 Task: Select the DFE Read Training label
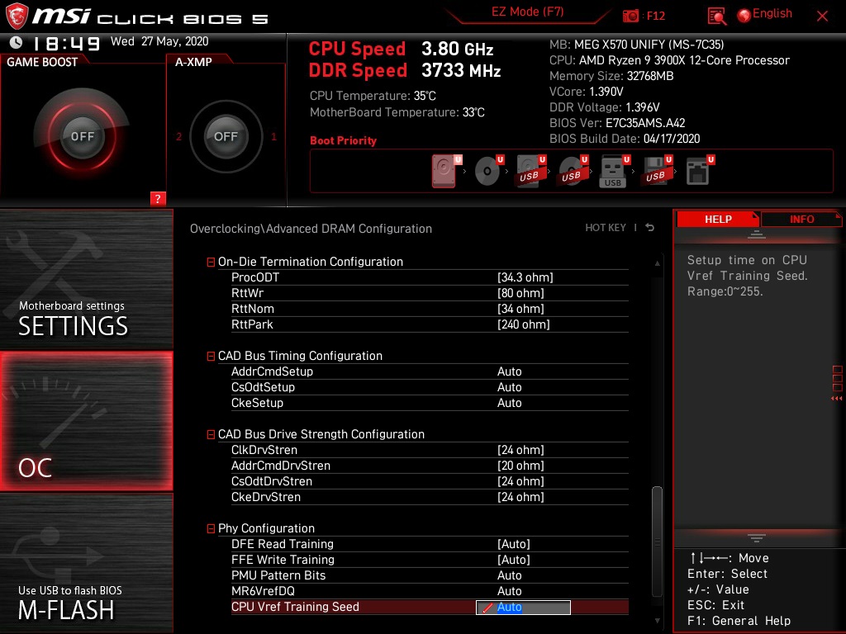point(283,544)
